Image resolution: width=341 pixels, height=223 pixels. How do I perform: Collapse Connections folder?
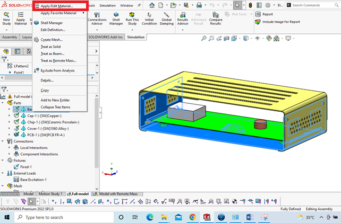(3, 141)
